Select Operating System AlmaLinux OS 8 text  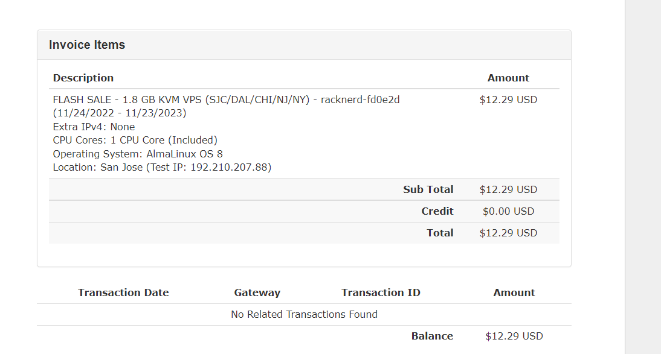(x=137, y=154)
